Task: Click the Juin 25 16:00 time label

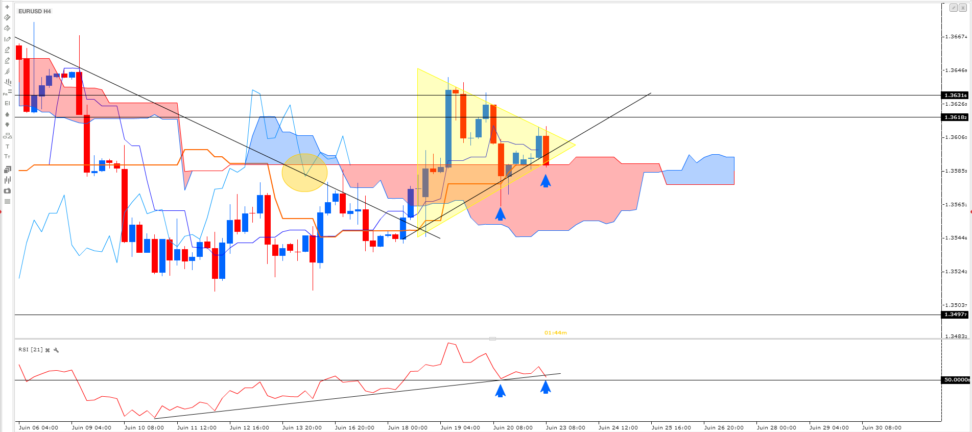Action: (671, 427)
